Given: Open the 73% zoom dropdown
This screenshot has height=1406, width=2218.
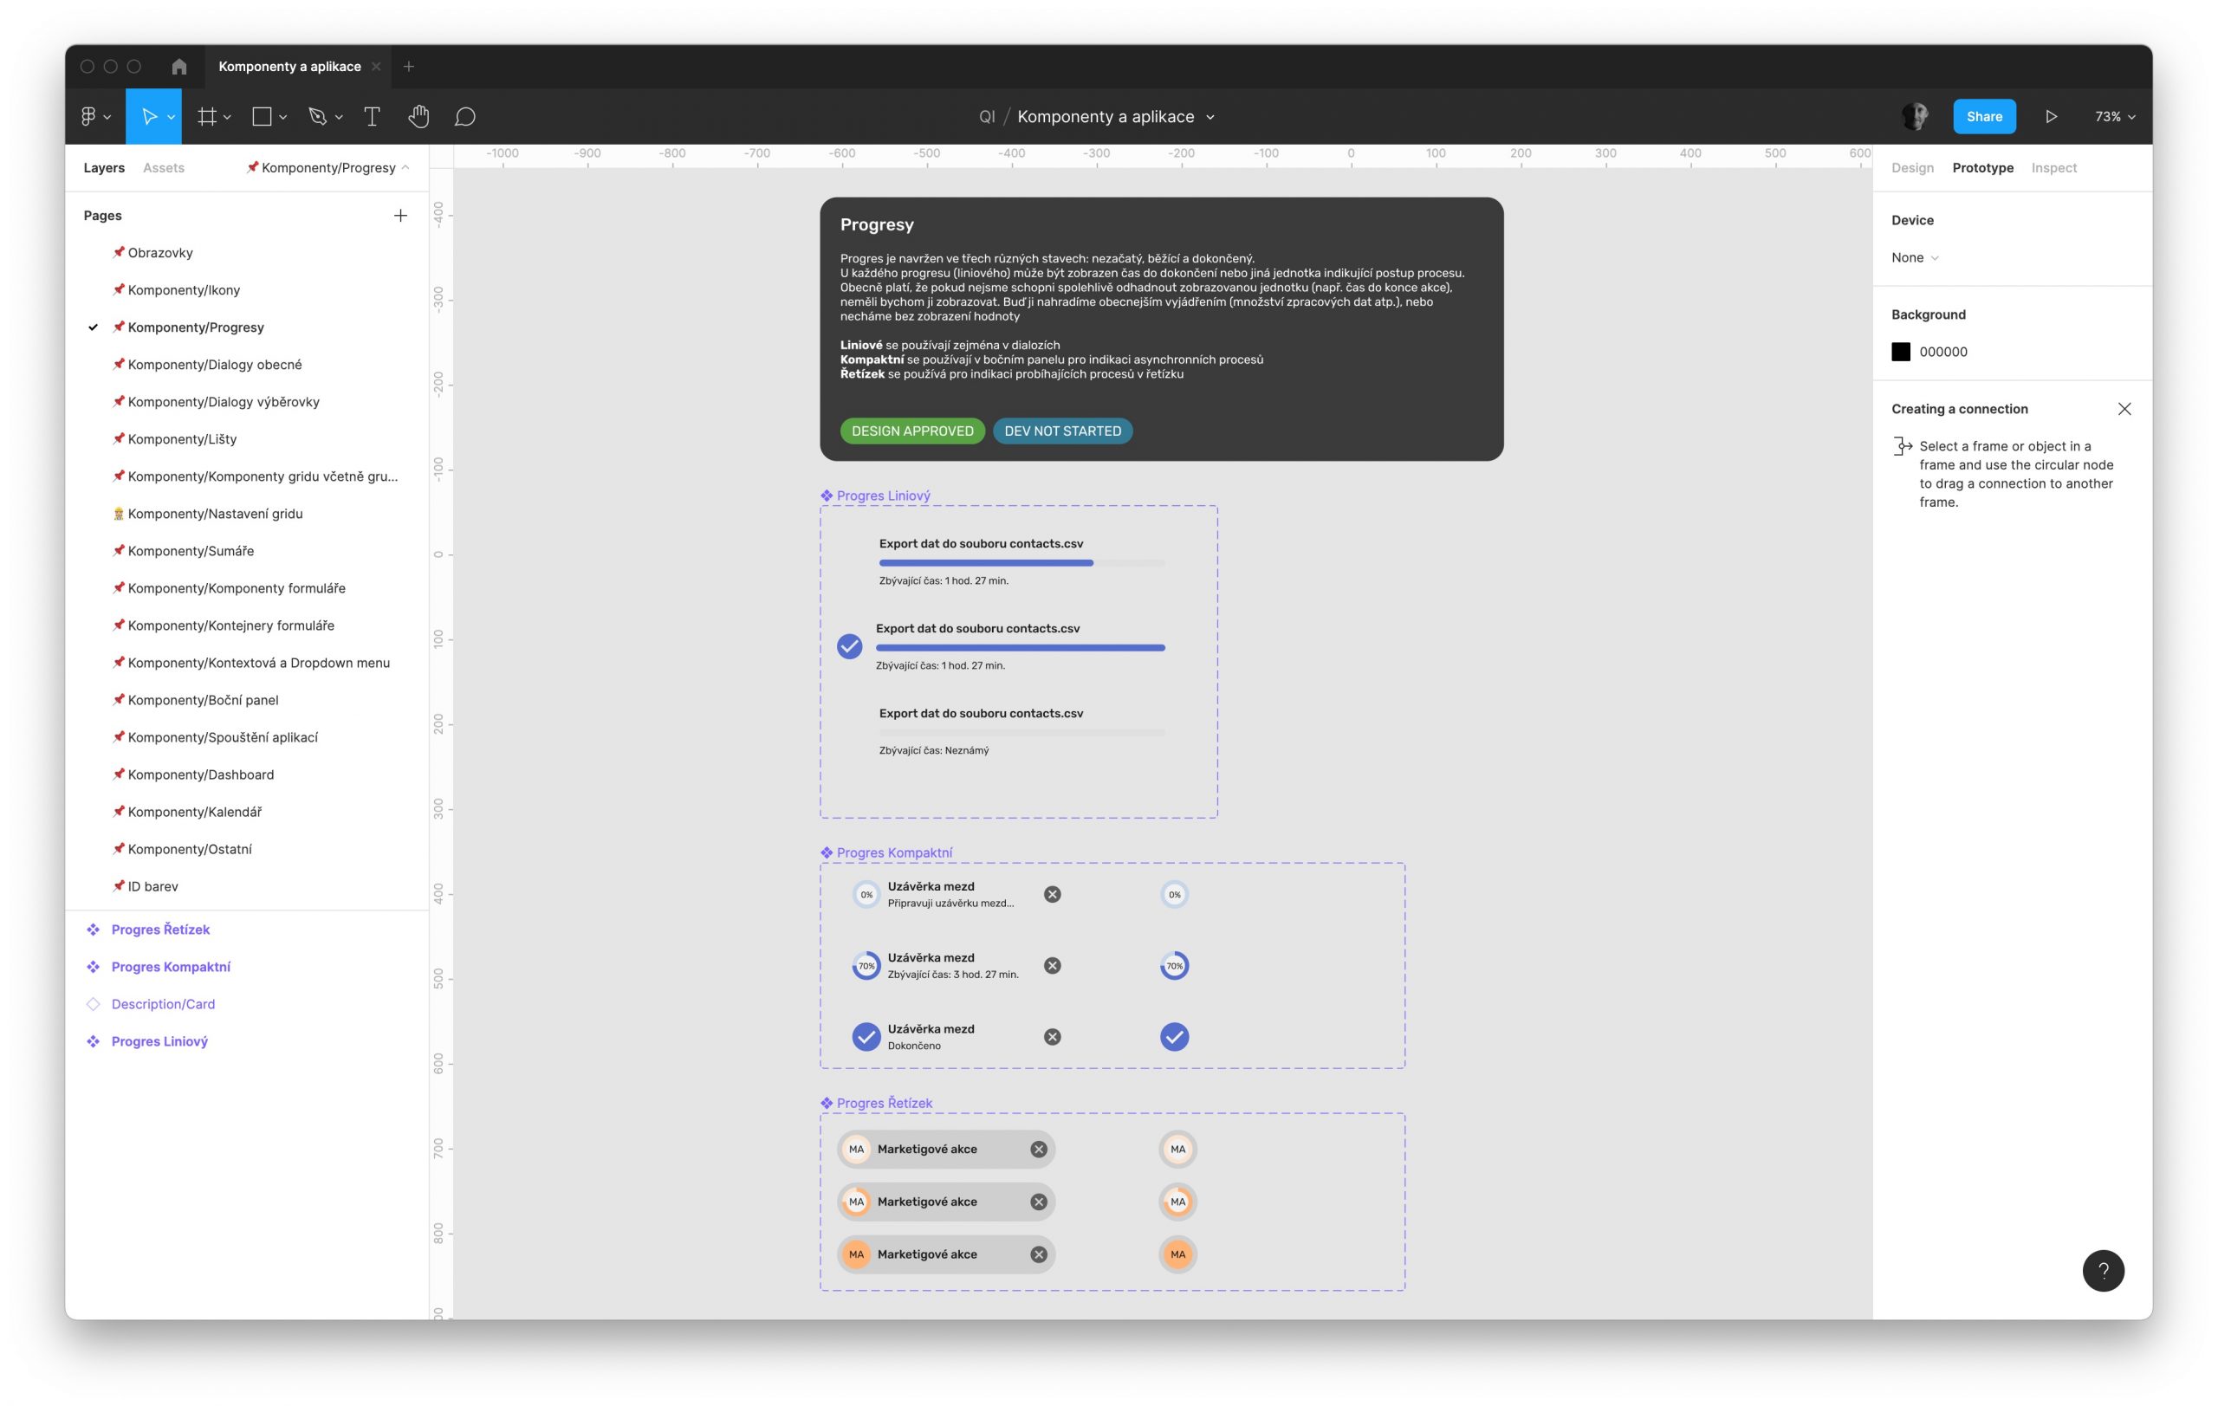Looking at the screenshot, I should [x=2114, y=117].
